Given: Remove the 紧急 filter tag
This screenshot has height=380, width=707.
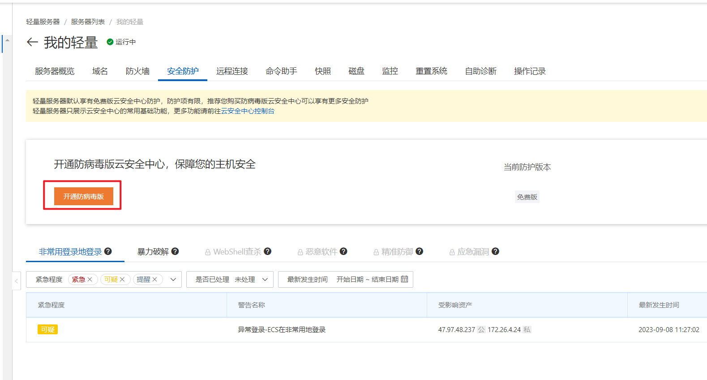Looking at the screenshot, I should [x=90, y=279].
